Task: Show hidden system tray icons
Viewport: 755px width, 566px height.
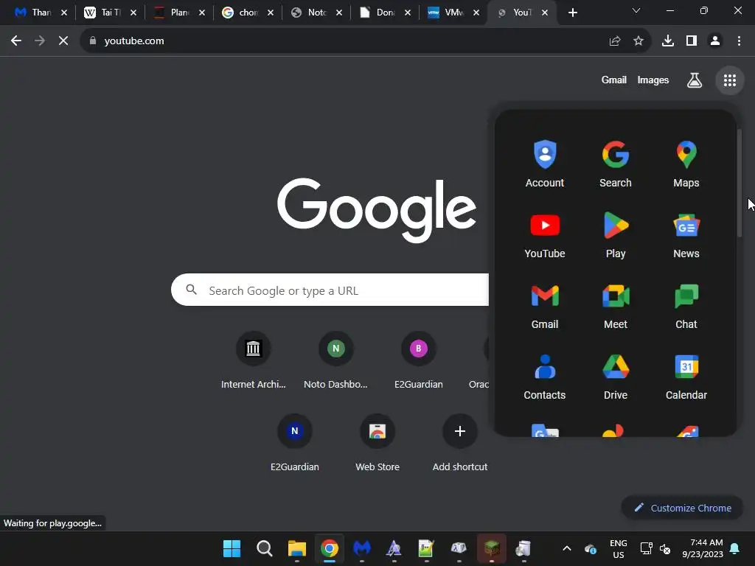Action: (567, 548)
